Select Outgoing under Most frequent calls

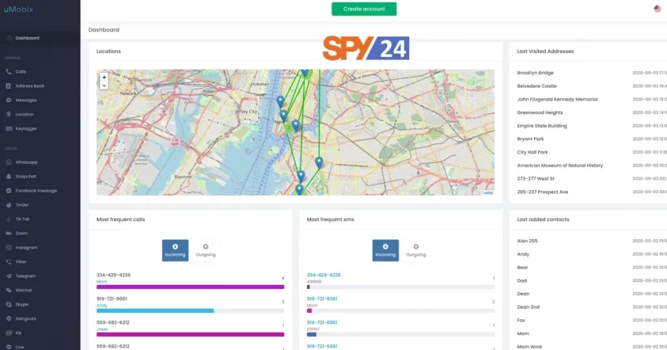(x=205, y=250)
